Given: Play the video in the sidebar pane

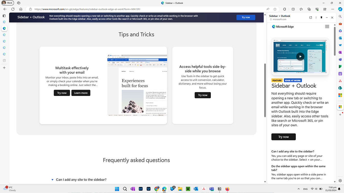Looking at the screenshot, I should (x=300, y=56).
